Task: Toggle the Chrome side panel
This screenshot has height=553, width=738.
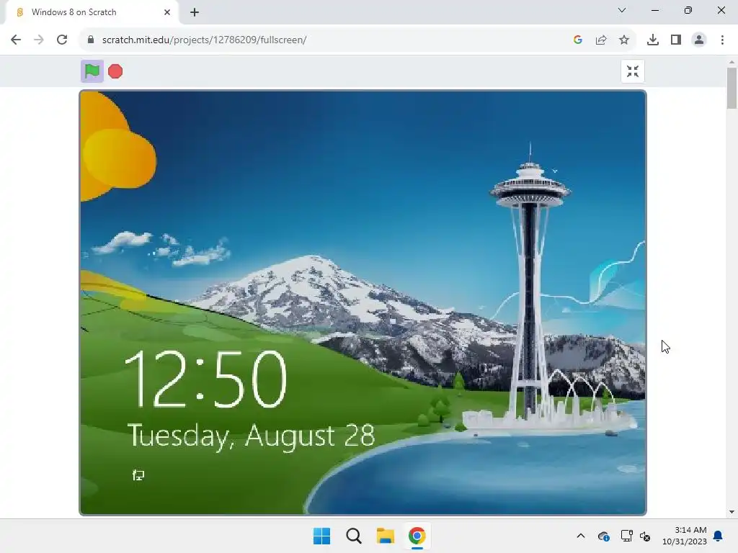Action: [x=676, y=40]
